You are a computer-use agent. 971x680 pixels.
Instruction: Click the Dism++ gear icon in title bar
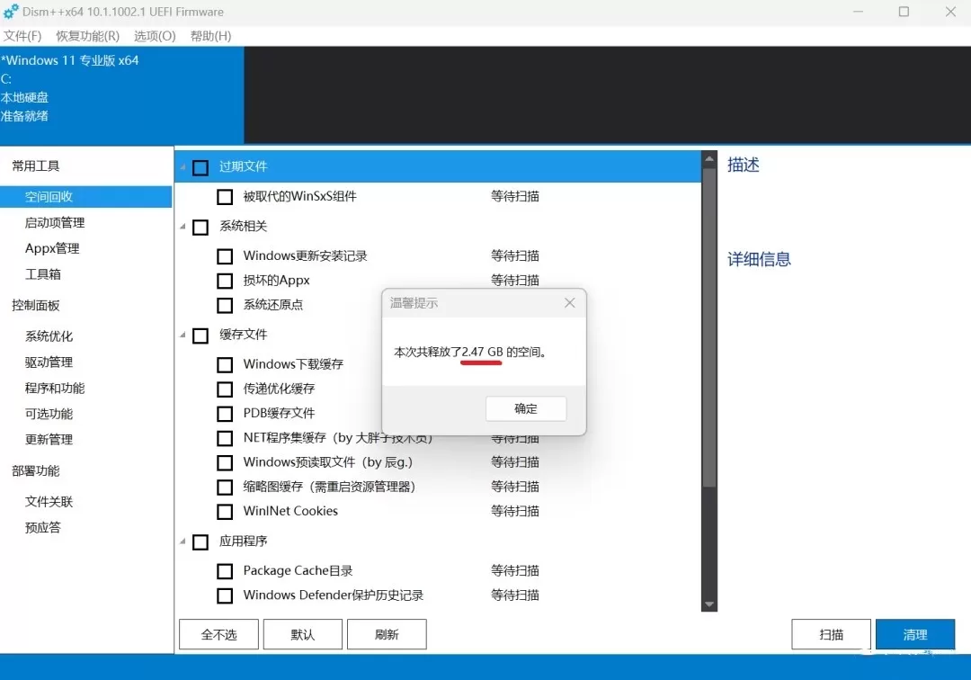pyautogui.click(x=11, y=12)
